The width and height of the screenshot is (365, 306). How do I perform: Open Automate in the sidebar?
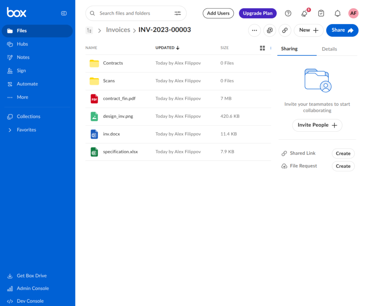[27, 84]
